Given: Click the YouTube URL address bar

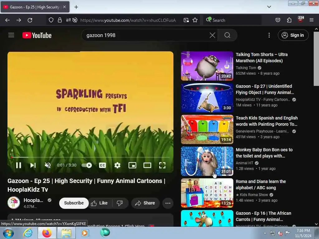Looking at the screenshot, I should (128, 20).
